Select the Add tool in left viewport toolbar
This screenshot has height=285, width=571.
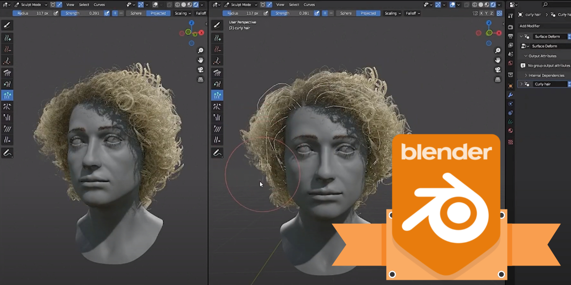click(x=8, y=38)
